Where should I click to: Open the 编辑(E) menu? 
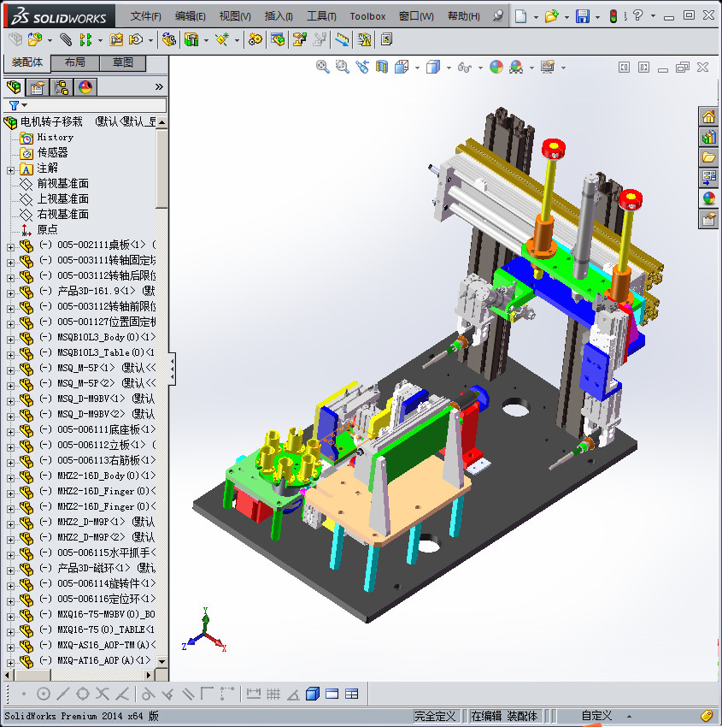191,16
